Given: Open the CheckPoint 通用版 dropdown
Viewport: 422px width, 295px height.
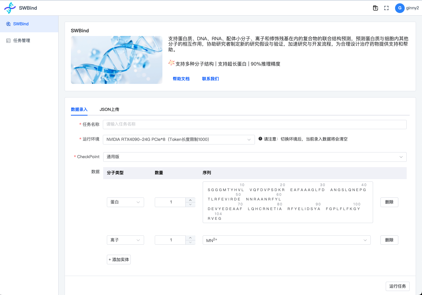Looking at the screenshot, I should (255, 157).
